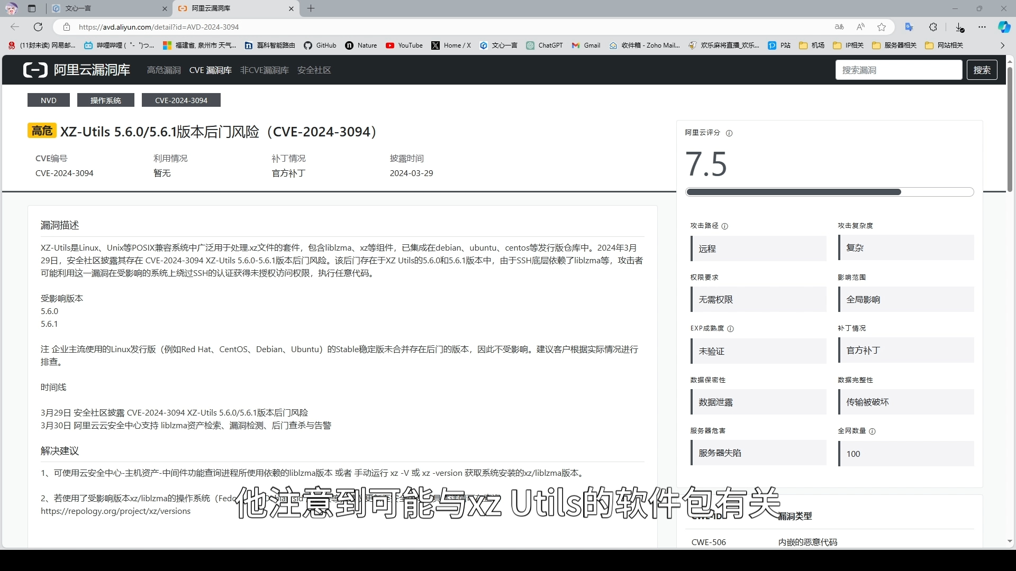Click the 7.5 score progress bar
The height and width of the screenshot is (571, 1016).
[x=829, y=192]
